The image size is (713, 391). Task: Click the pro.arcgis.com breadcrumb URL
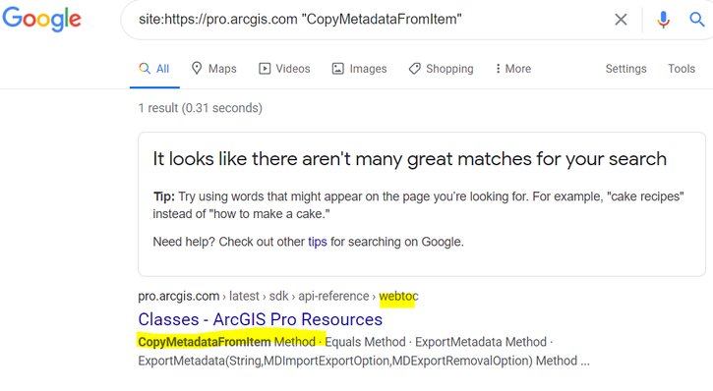179,296
